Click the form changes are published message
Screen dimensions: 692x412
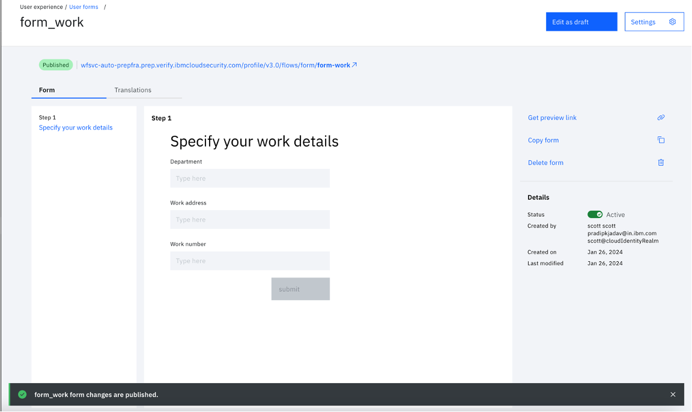96,395
